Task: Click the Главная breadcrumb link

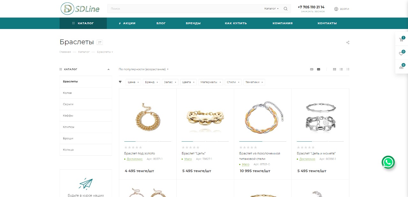Action: [x=65, y=52]
